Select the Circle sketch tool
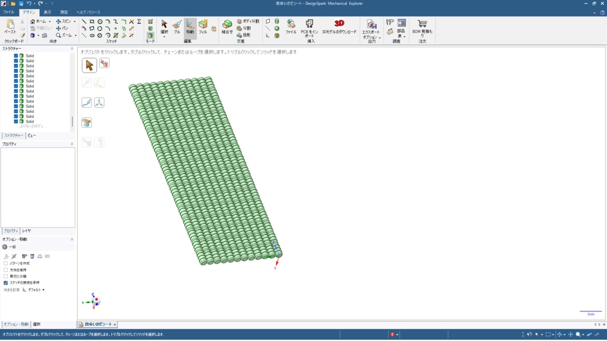The height and width of the screenshot is (341, 607). pos(100,22)
